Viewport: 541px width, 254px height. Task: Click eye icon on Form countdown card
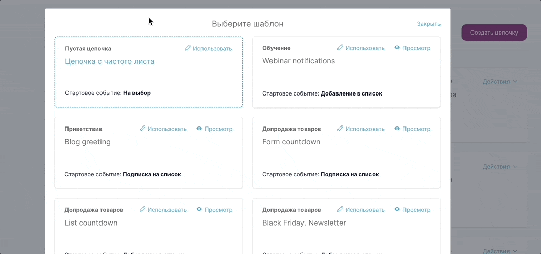397,129
